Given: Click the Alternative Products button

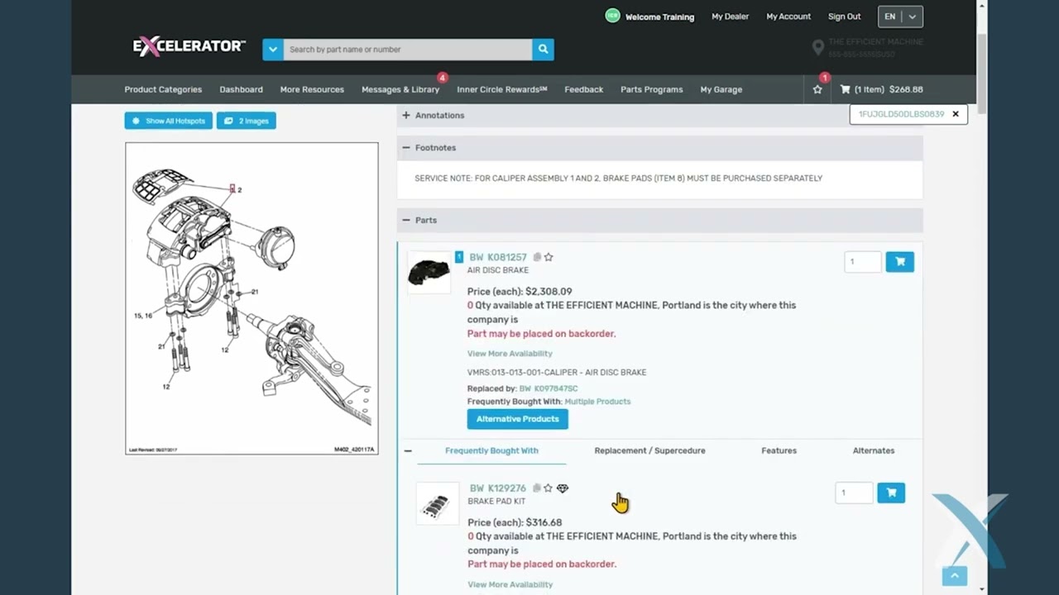Looking at the screenshot, I should (x=517, y=419).
